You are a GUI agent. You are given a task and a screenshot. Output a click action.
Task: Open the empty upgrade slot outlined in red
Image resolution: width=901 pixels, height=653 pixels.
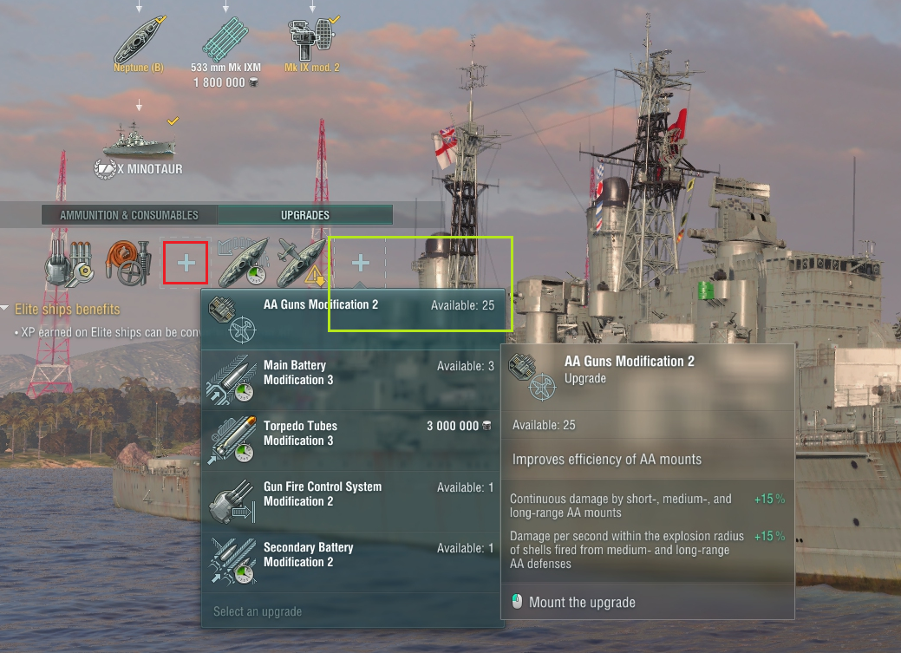pos(185,263)
